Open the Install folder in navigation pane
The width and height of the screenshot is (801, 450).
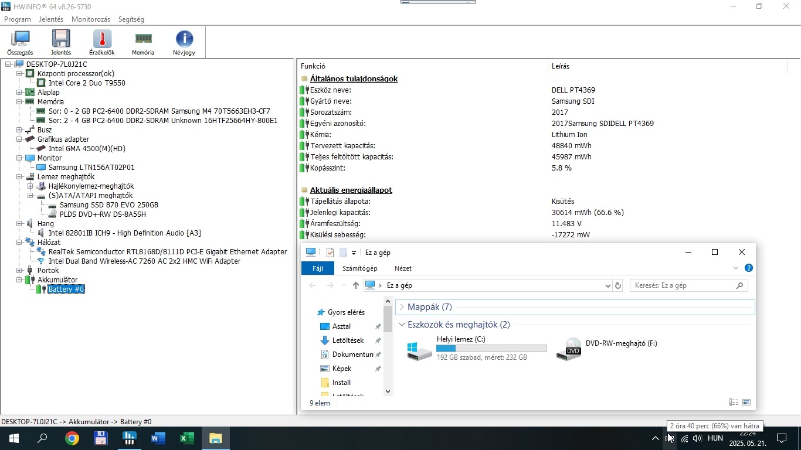click(341, 383)
